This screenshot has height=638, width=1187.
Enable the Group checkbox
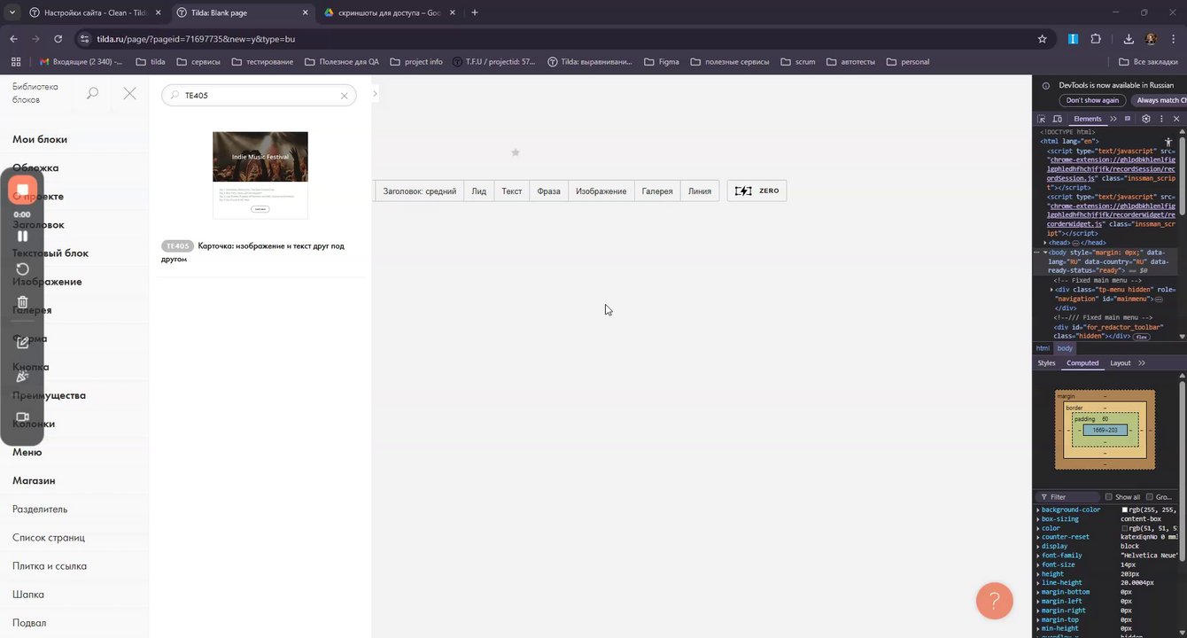coord(1150,497)
